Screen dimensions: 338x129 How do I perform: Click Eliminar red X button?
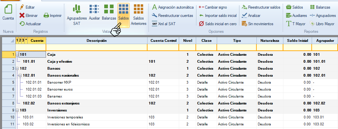(x=28, y=16)
